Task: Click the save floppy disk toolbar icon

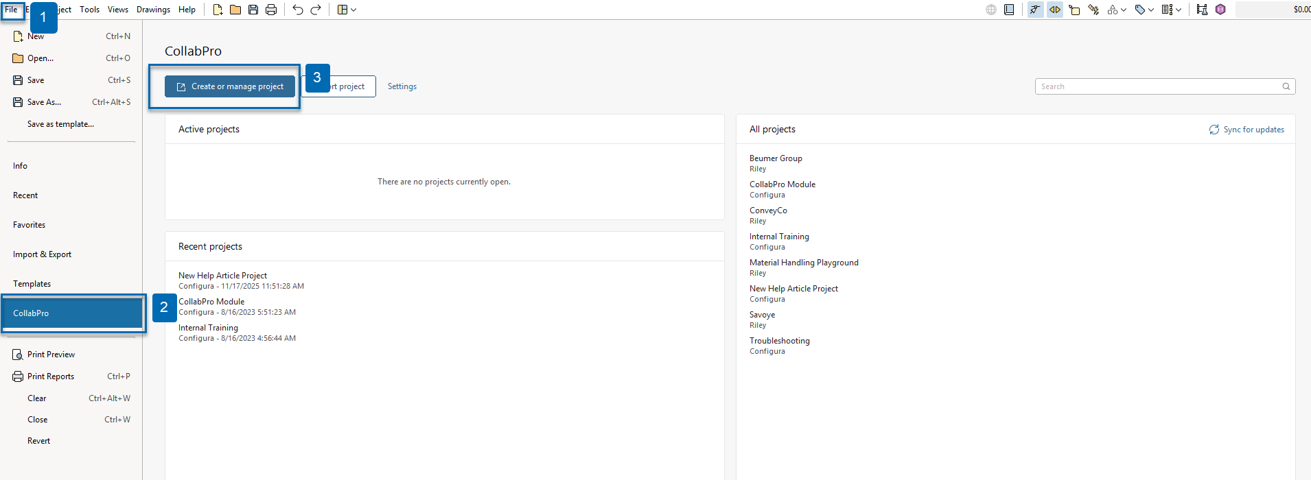Action: point(253,10)
